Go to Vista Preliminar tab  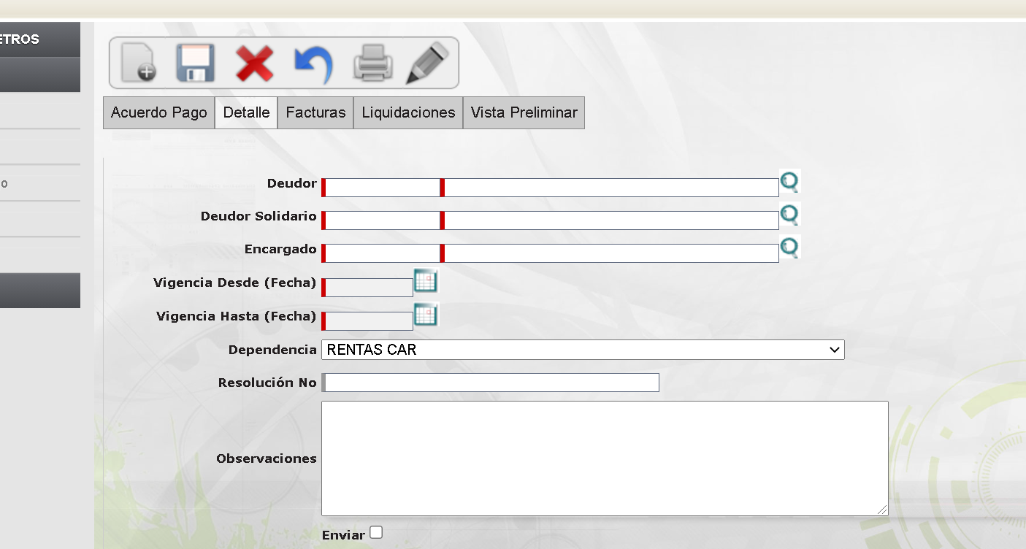tap(524, 112)
